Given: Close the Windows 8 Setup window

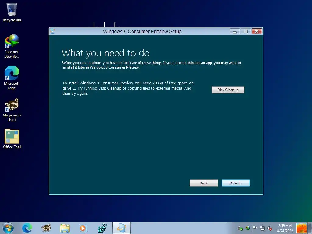Looking at the screenshot, I should tap(257, 31).
